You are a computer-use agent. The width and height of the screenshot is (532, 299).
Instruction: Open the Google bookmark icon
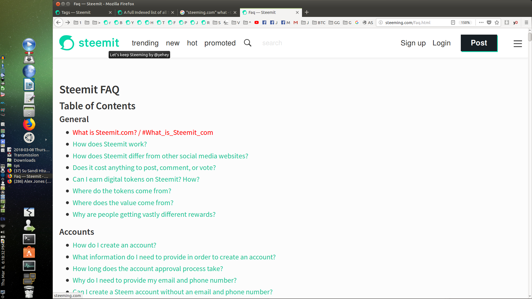pos(357,22)
